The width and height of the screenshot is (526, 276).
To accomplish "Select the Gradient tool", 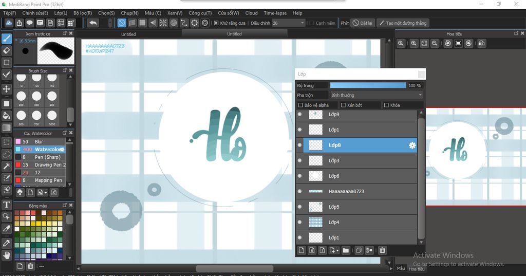I will [x=6, y=128].
